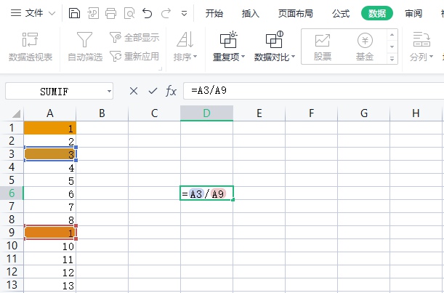Viewport: 444px width, 293px height.
Task: Click orange cell A9 with value 1
Action: click(x=50, y=233)
